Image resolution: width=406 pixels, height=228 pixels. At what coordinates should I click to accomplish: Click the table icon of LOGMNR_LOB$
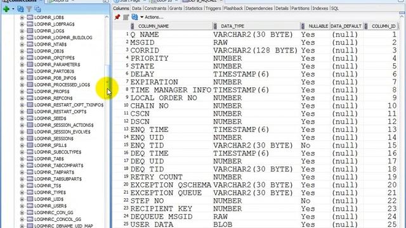point(30,17)
